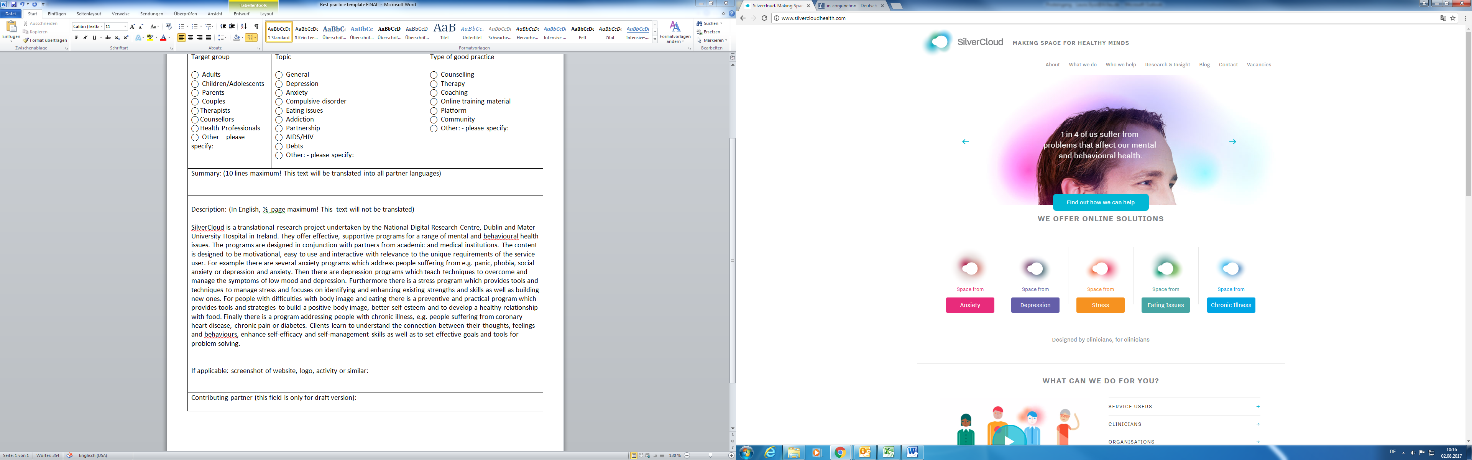This screenshot has height=460, width=1472.
Task: Open the font color dropdown arrow
Action: click(x=169, y=38)
